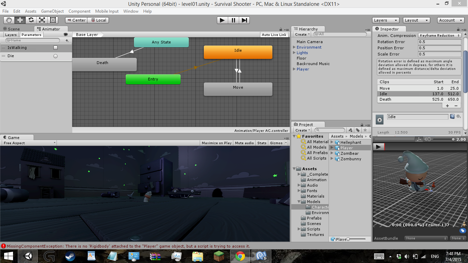The height and width of the screenshot is (263, 468).
Task: Toggle Center pivot mode button
Action: pyautogui.click(x=76, y=20)
